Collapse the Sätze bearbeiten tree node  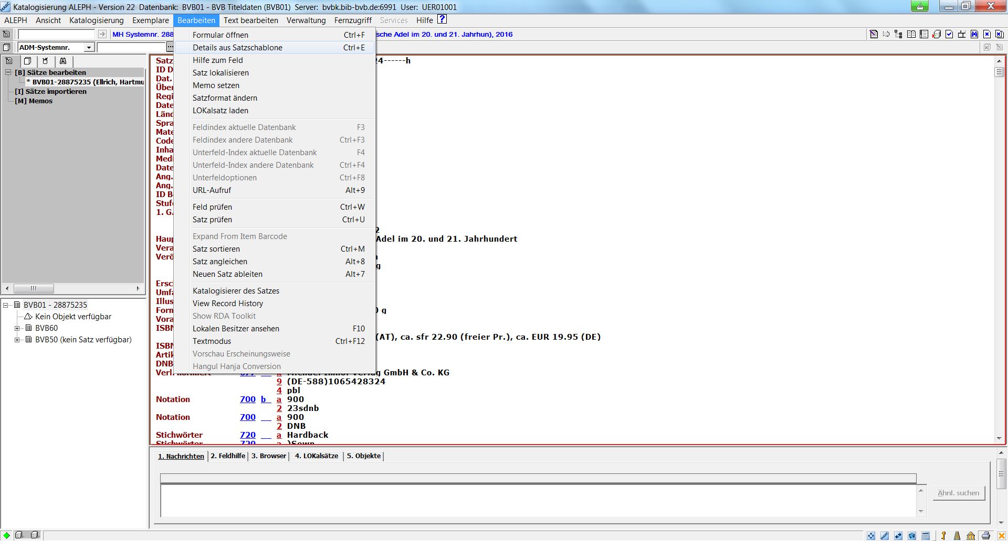click(x=8, y=72)
